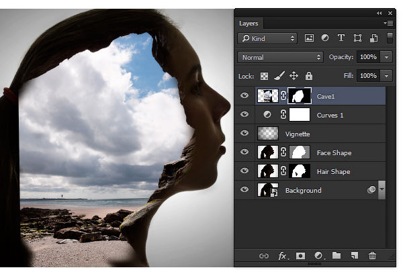
Task: Open the fx layer style menu
Action: click(283, 256)
